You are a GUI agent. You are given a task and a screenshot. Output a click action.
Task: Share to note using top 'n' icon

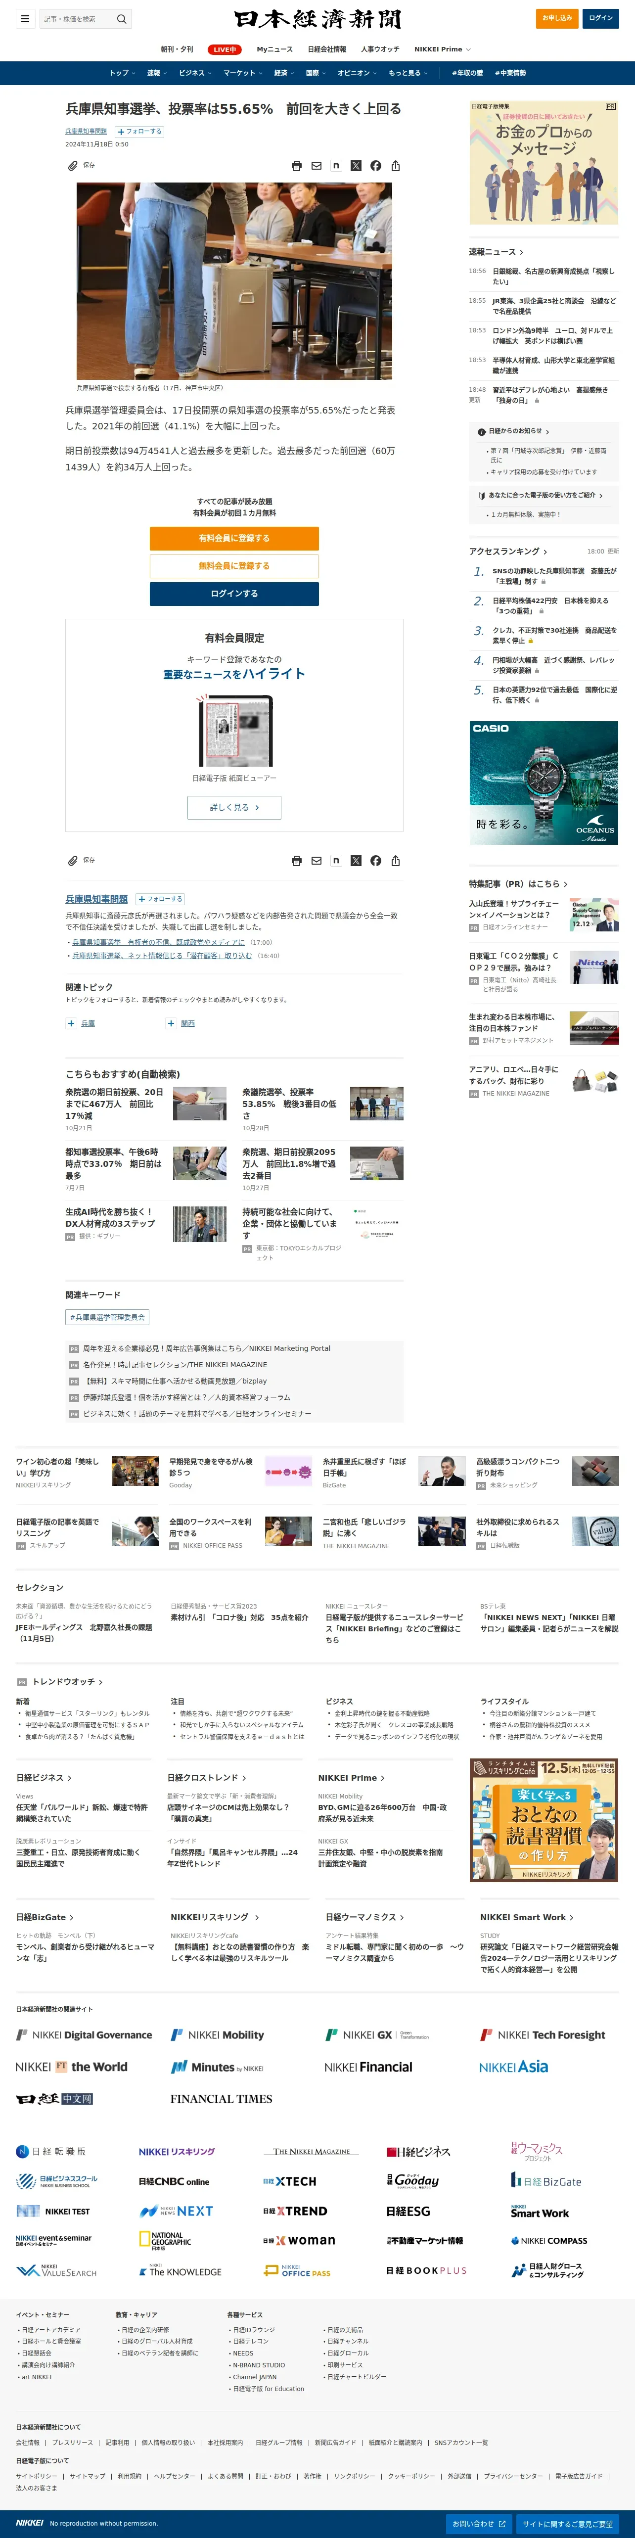coord(336,166)
